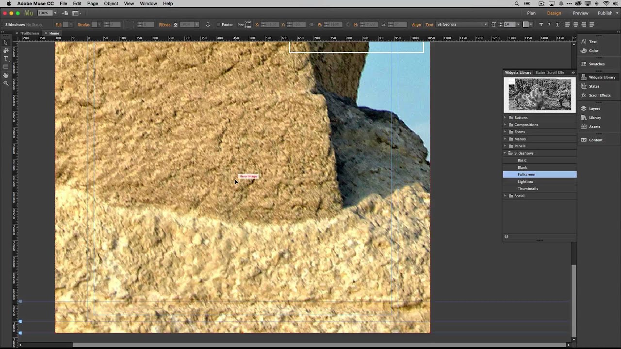Viewport: 621px width, 349px height.
Task: Open the Page menu
Action: click(93, 3)
